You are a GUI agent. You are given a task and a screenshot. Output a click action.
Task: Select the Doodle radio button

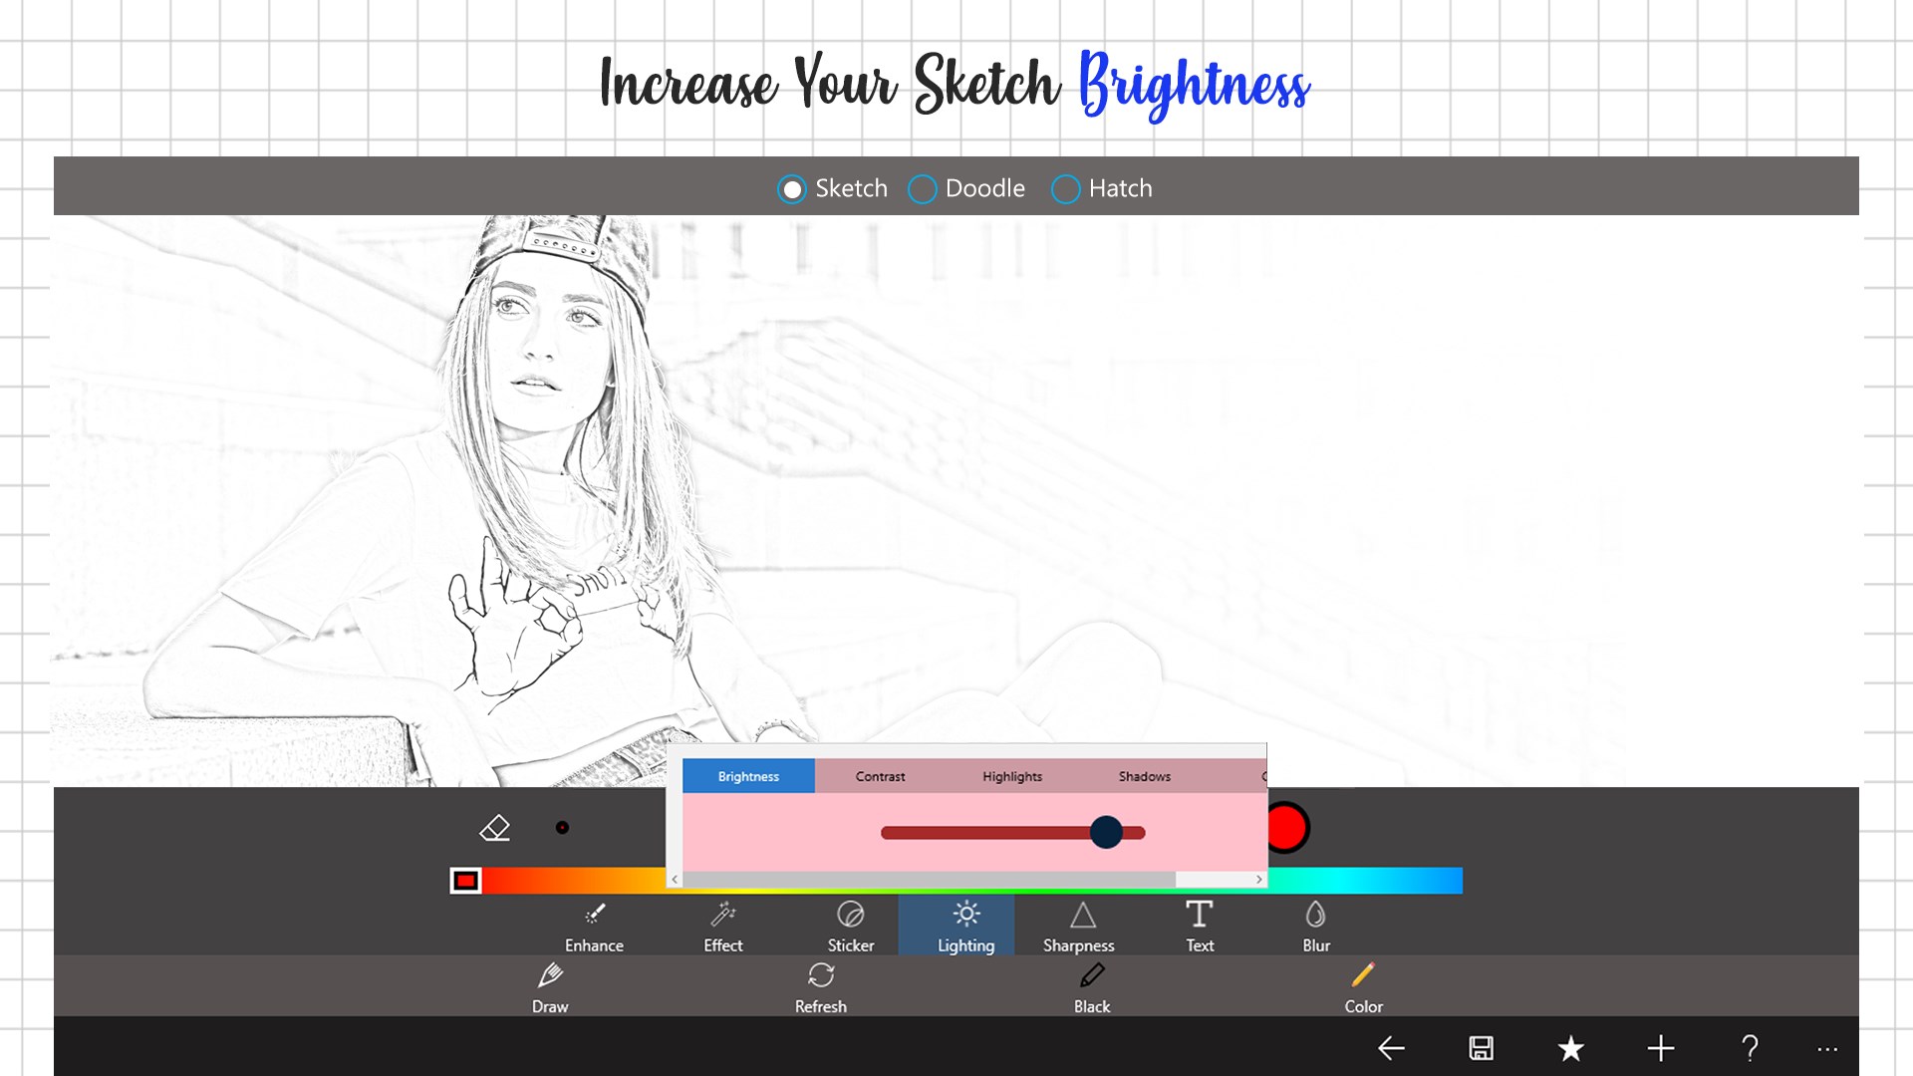[x=923, y=189]
